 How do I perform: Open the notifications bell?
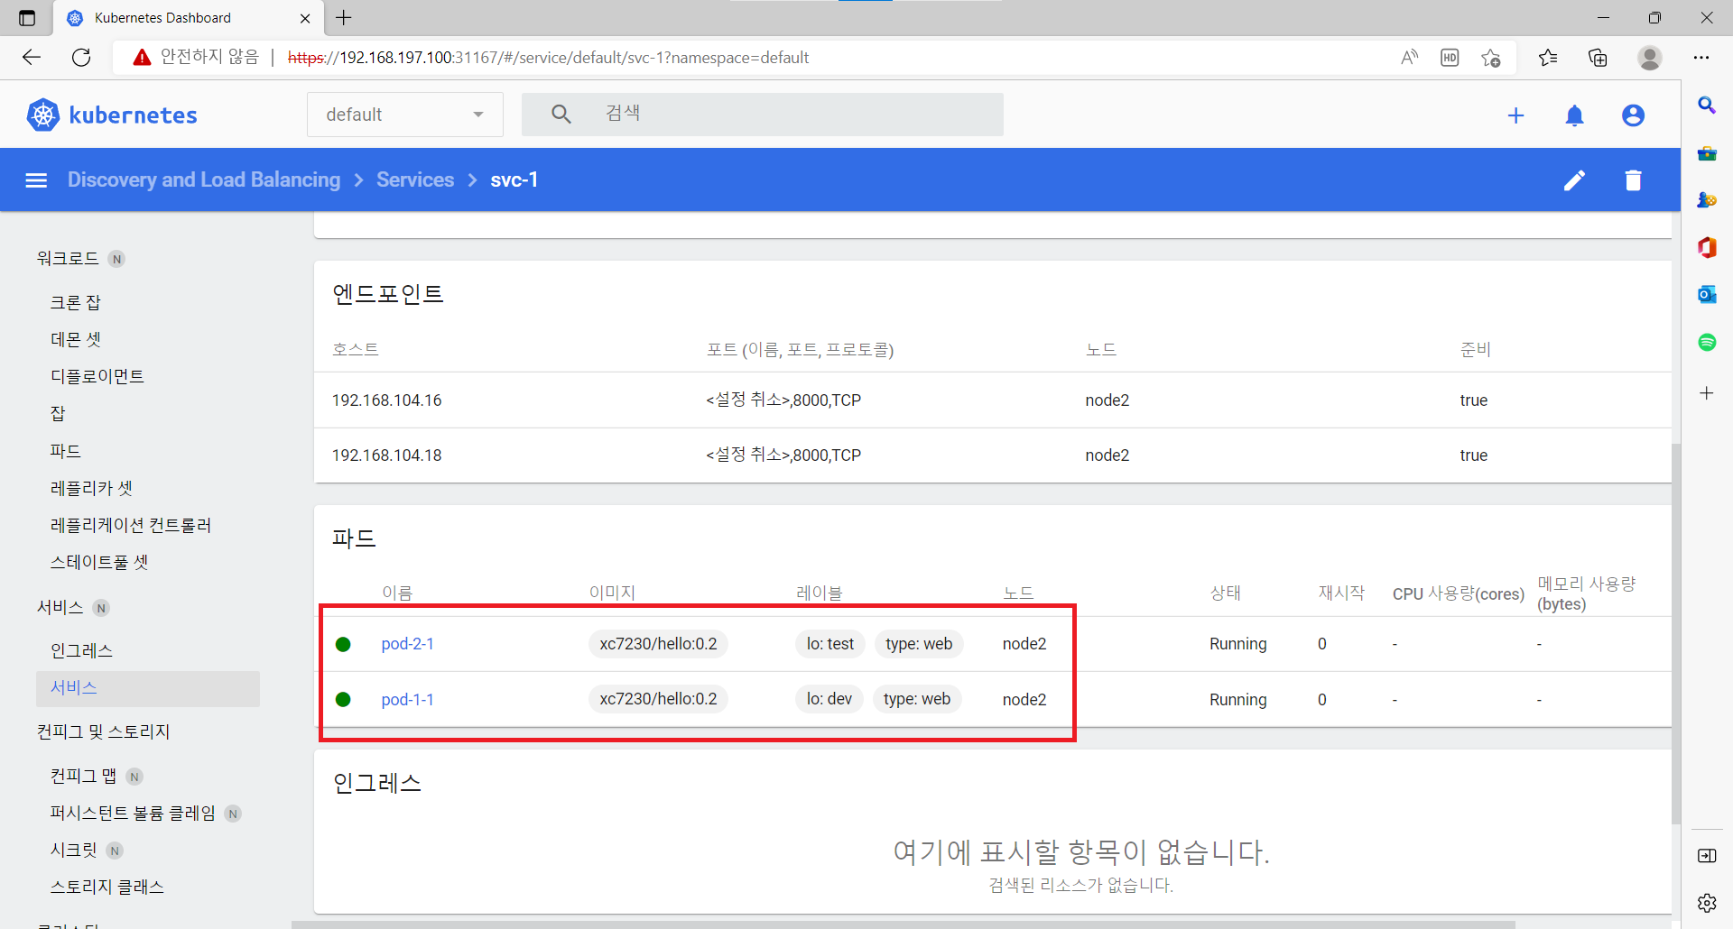1574,115
